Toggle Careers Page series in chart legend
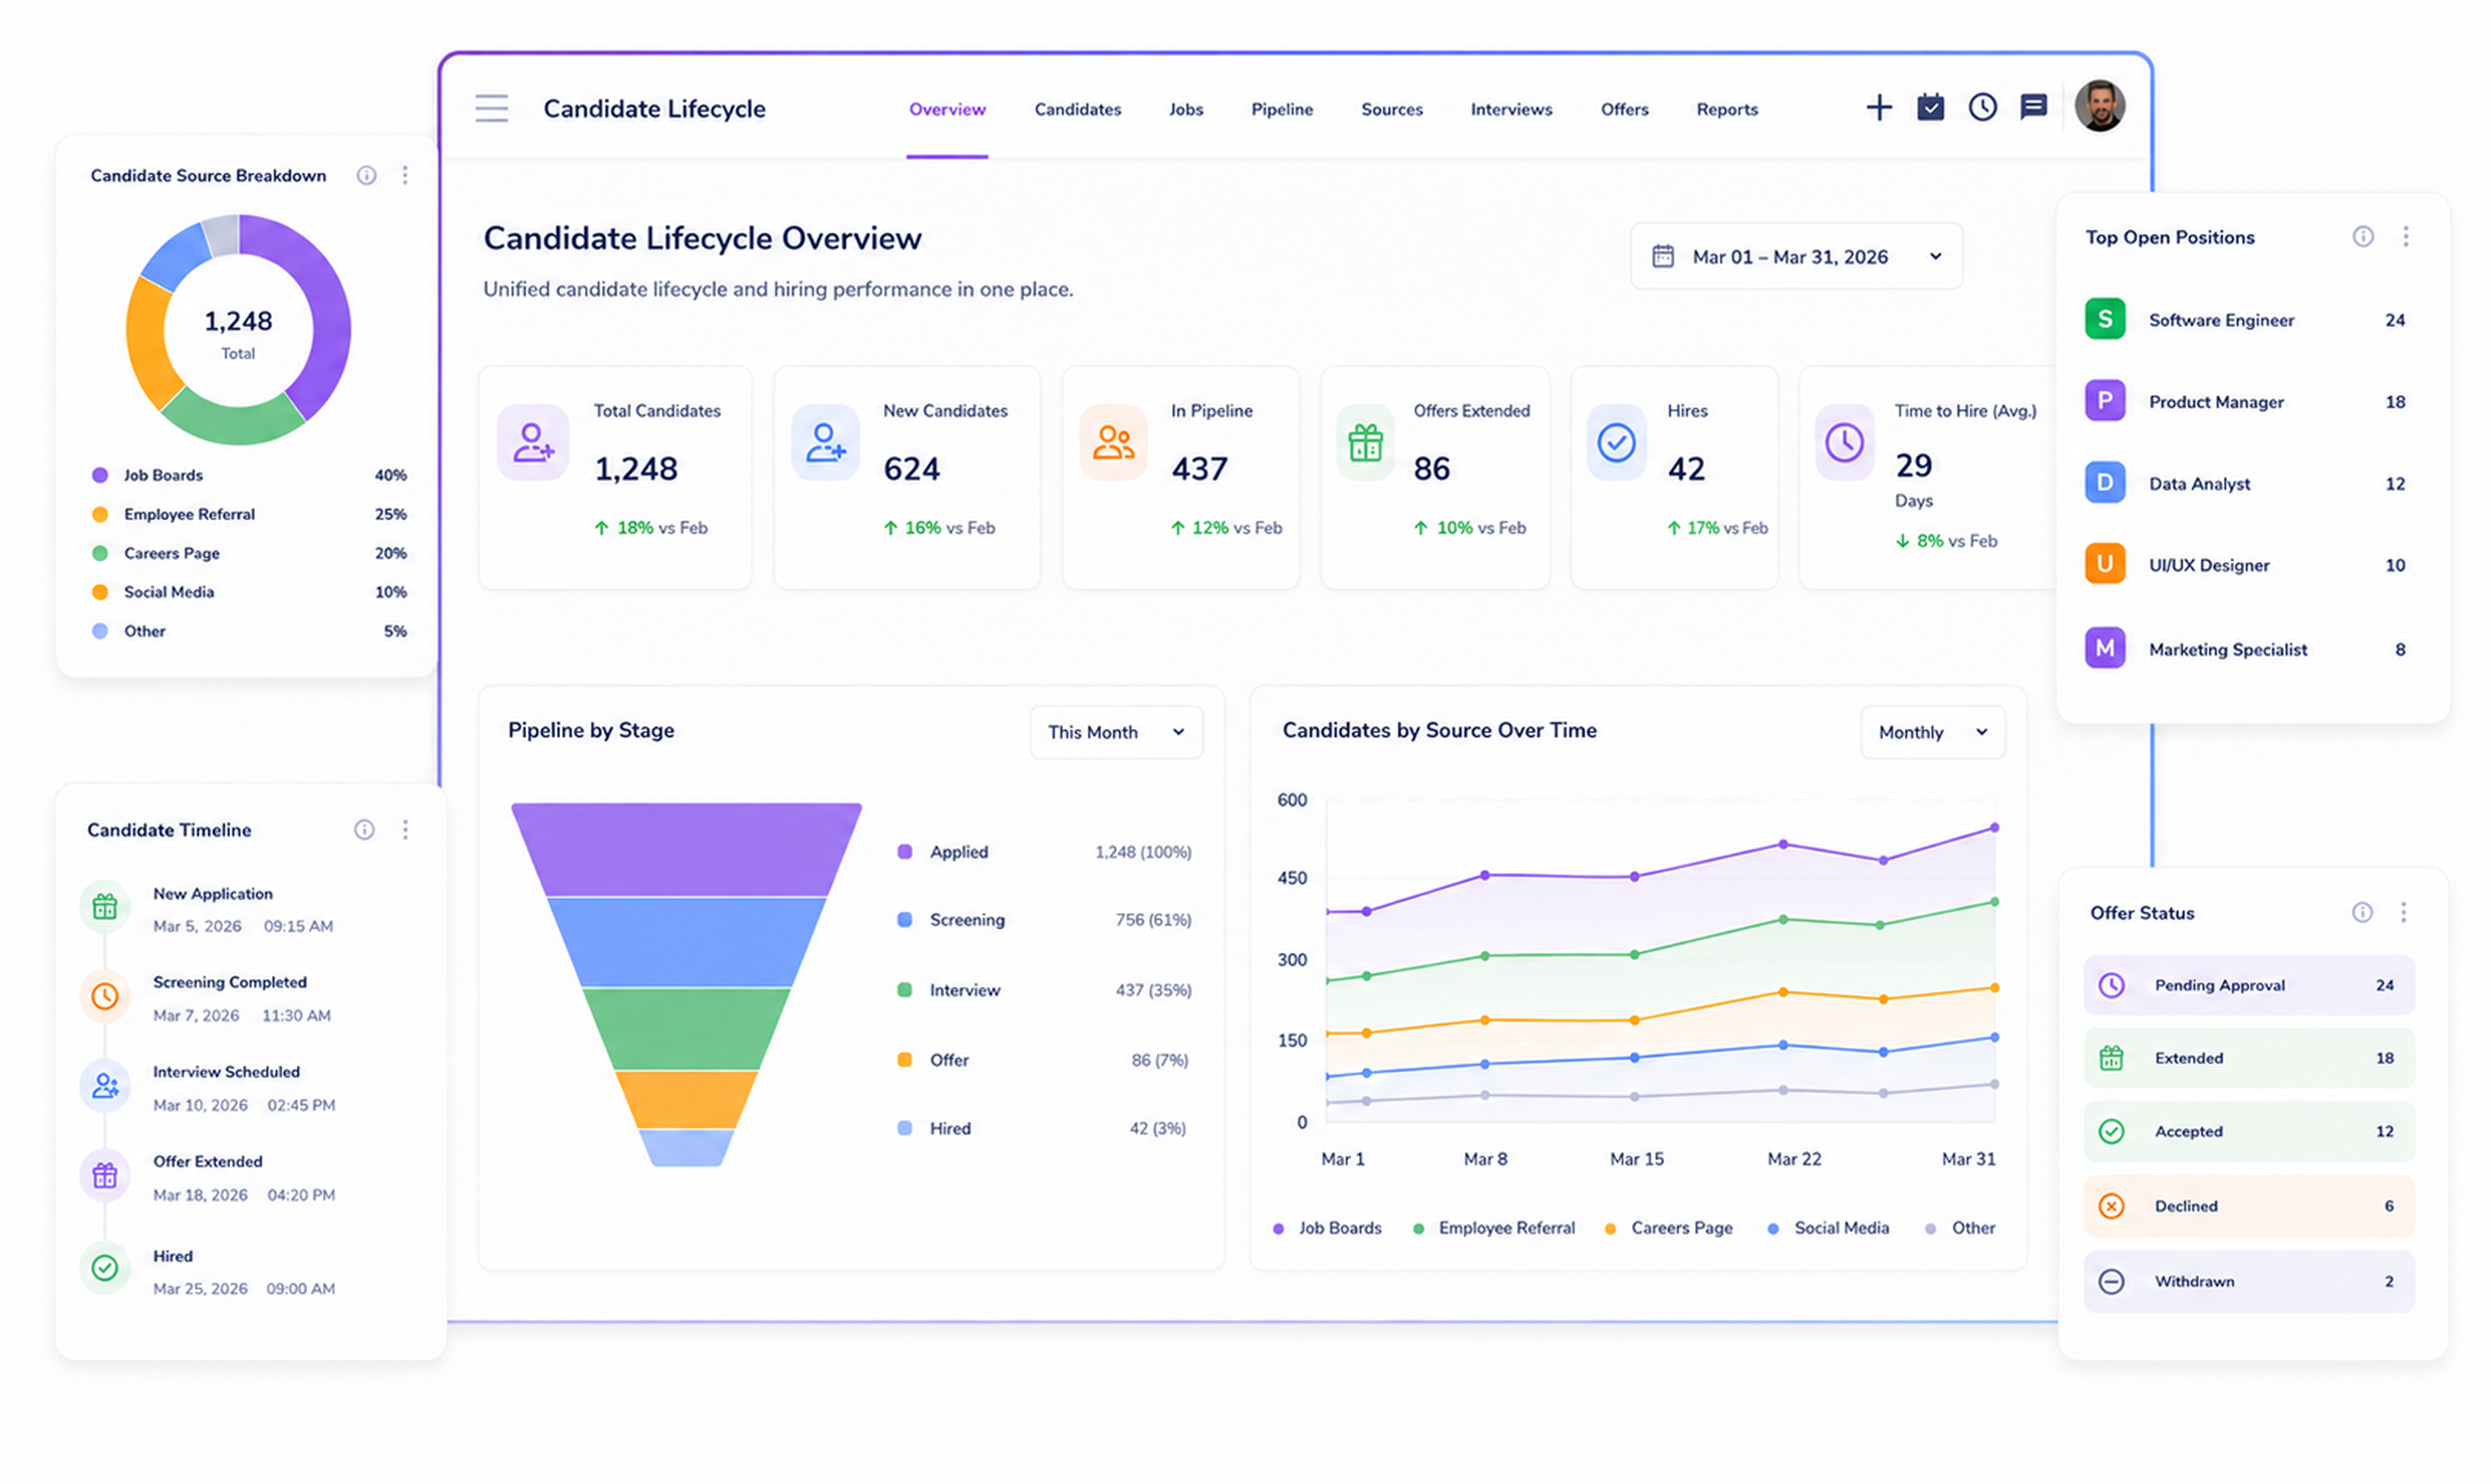 (1668, 1229)
